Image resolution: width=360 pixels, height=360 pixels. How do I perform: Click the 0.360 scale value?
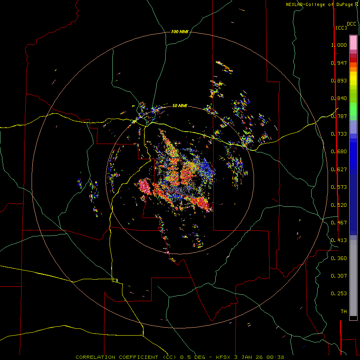pos(339,258)
